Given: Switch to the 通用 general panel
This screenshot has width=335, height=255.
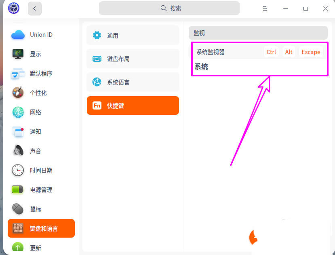Looking at the screenshot, I should click(x=133, y=35).
